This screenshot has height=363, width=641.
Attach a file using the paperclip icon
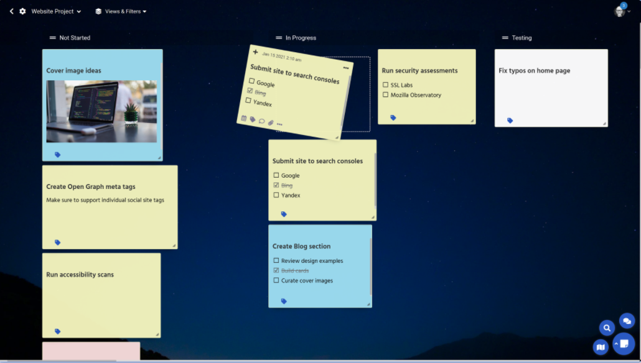270,123
